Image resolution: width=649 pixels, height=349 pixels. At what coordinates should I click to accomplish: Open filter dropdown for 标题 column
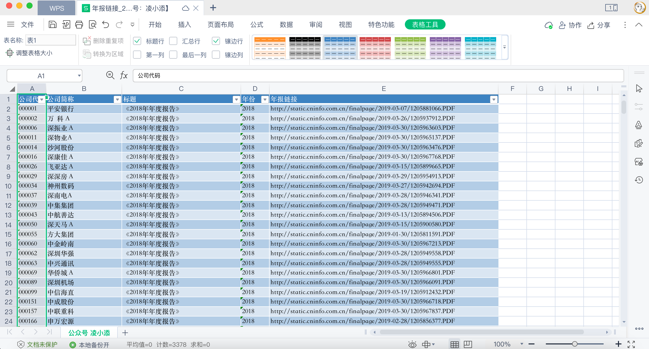pyautogui.click(x=236, y=100)
